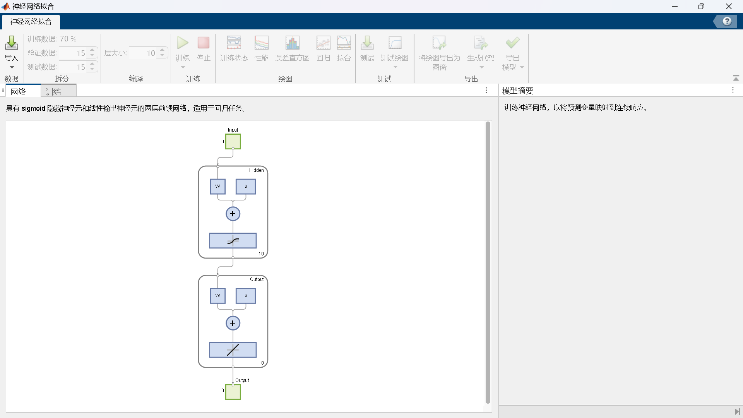Screen dimensions: 743x418
Task: Click the help question mark icon
Action: coord(727,21)
